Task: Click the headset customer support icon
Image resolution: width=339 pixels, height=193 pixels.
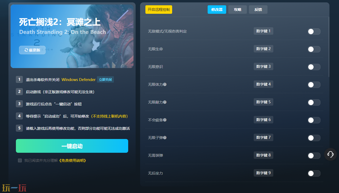Action: pos(330,154)
